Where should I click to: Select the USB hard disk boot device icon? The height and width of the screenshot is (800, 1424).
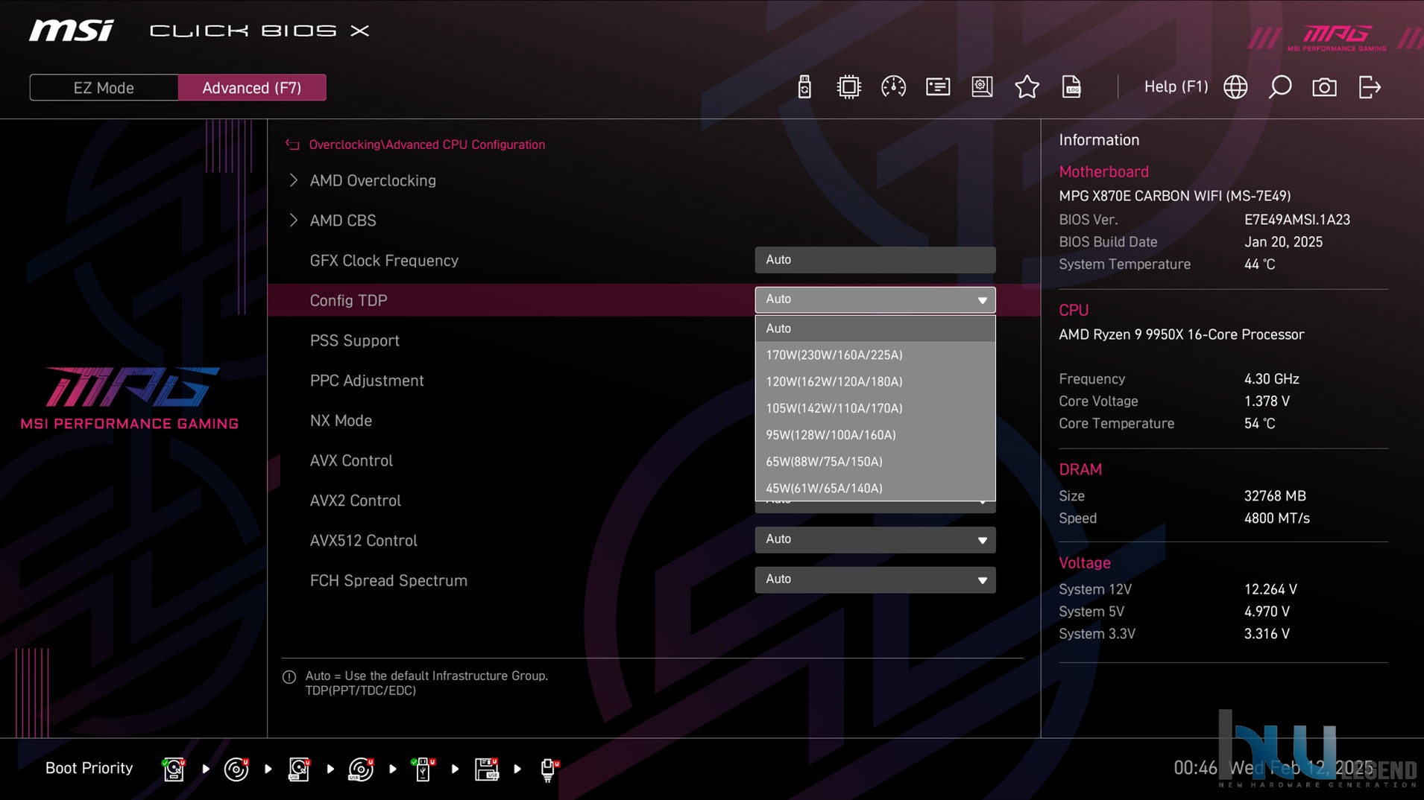[299, 769]
